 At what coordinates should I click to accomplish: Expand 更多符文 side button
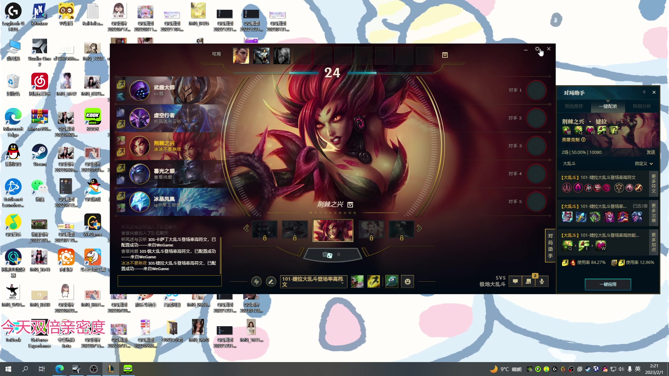(x=654, y=183)
